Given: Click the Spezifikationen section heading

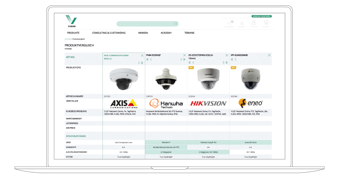Looking at the screenshot, I should click(x=76, y=136).
